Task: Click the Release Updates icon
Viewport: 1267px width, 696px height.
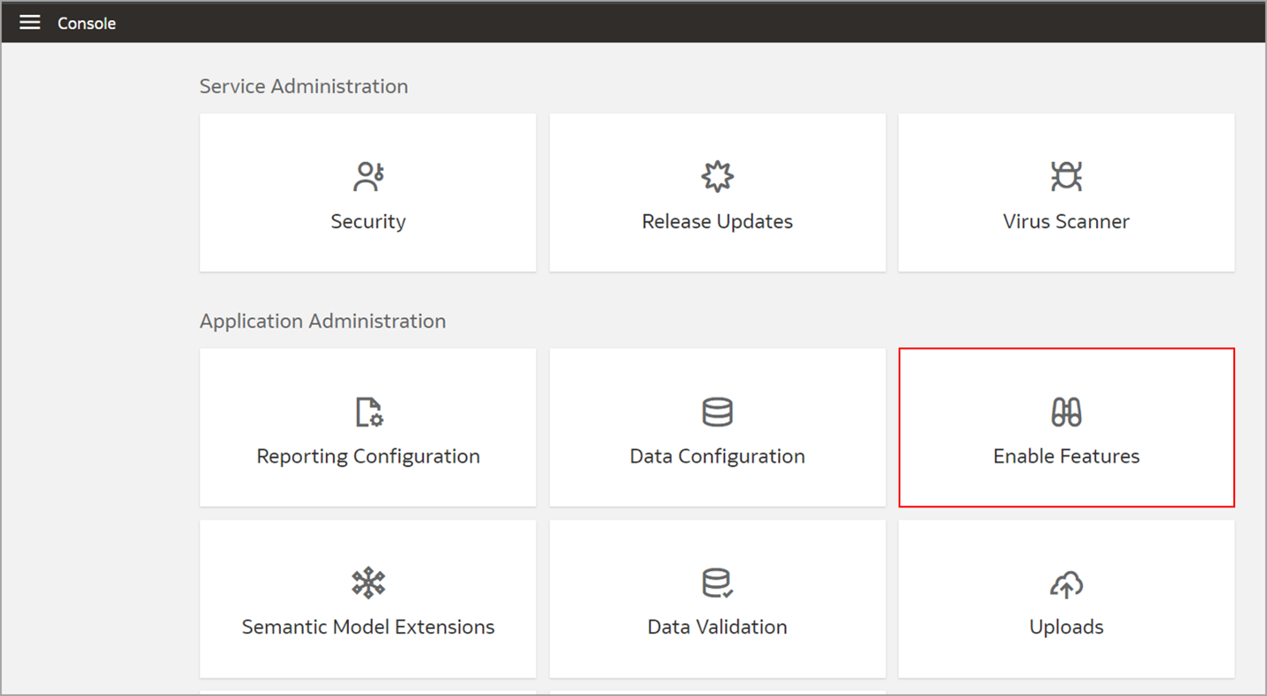Action: pos(717,176)
